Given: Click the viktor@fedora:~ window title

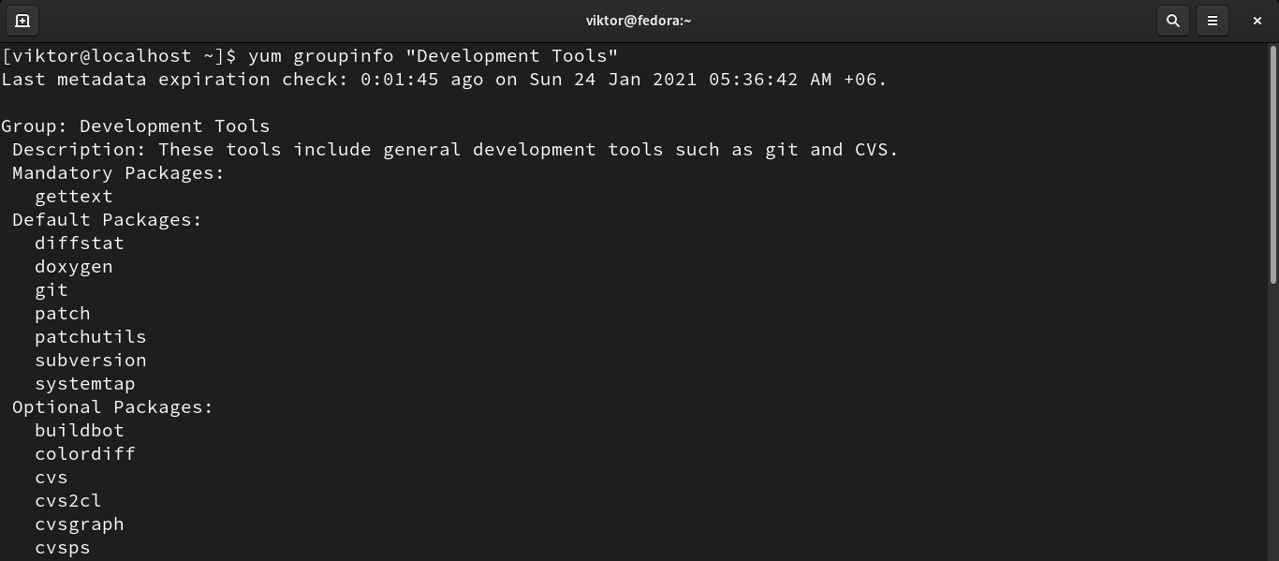Looking at the screenshot, I should coord(639,21).
